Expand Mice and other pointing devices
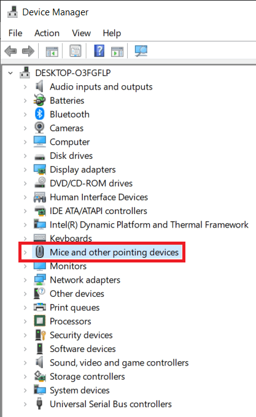The image size is (256, 417). pyautogui.click(x=25, y=252)
